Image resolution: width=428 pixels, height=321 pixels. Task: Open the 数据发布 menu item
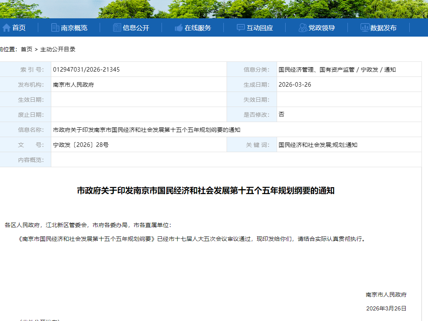[383, 28]
